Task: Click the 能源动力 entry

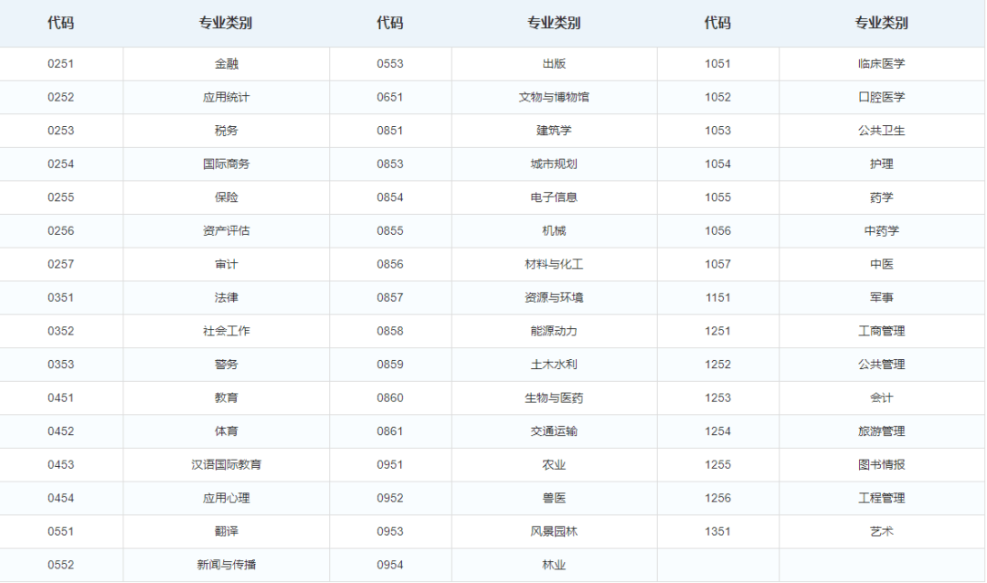Action: (x=554, y=331)
